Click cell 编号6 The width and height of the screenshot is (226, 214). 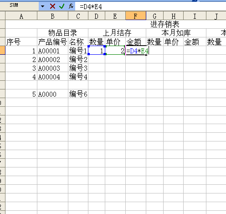pos(78,94)
